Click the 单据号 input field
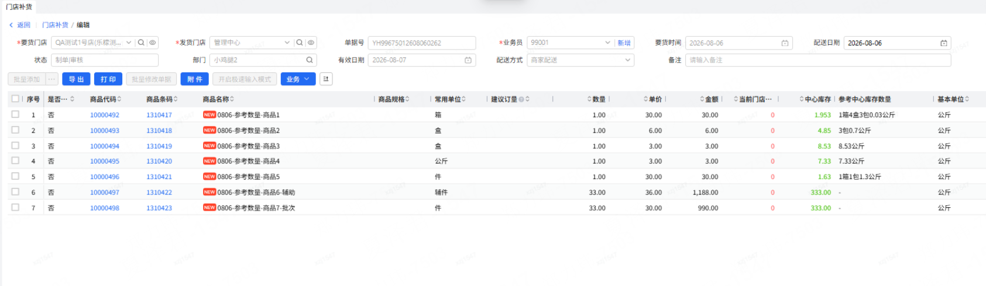The height and width of the screenshot is (286, 986). pos(422,43)
